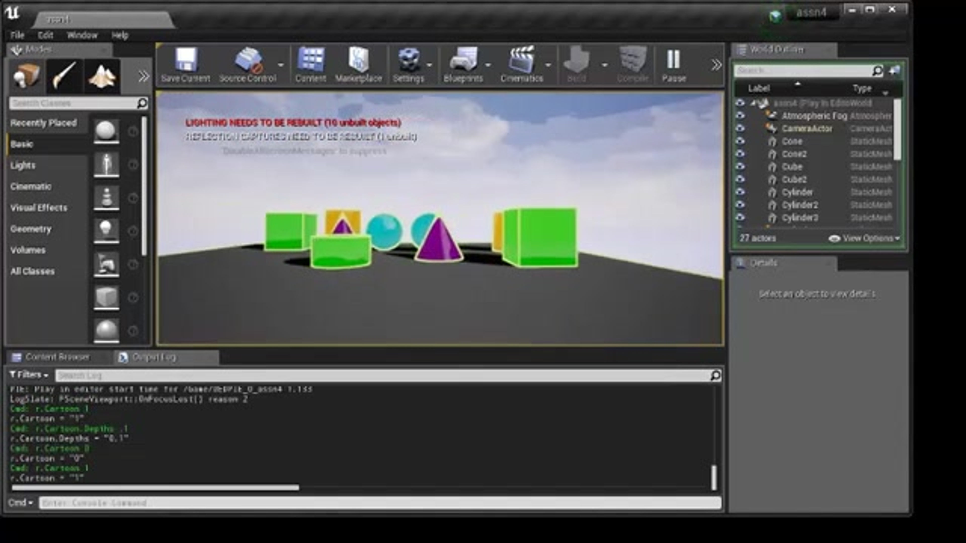Open Settings dropdown arrow
Viewport: 966px width, 543px height.
click(429, 65)
